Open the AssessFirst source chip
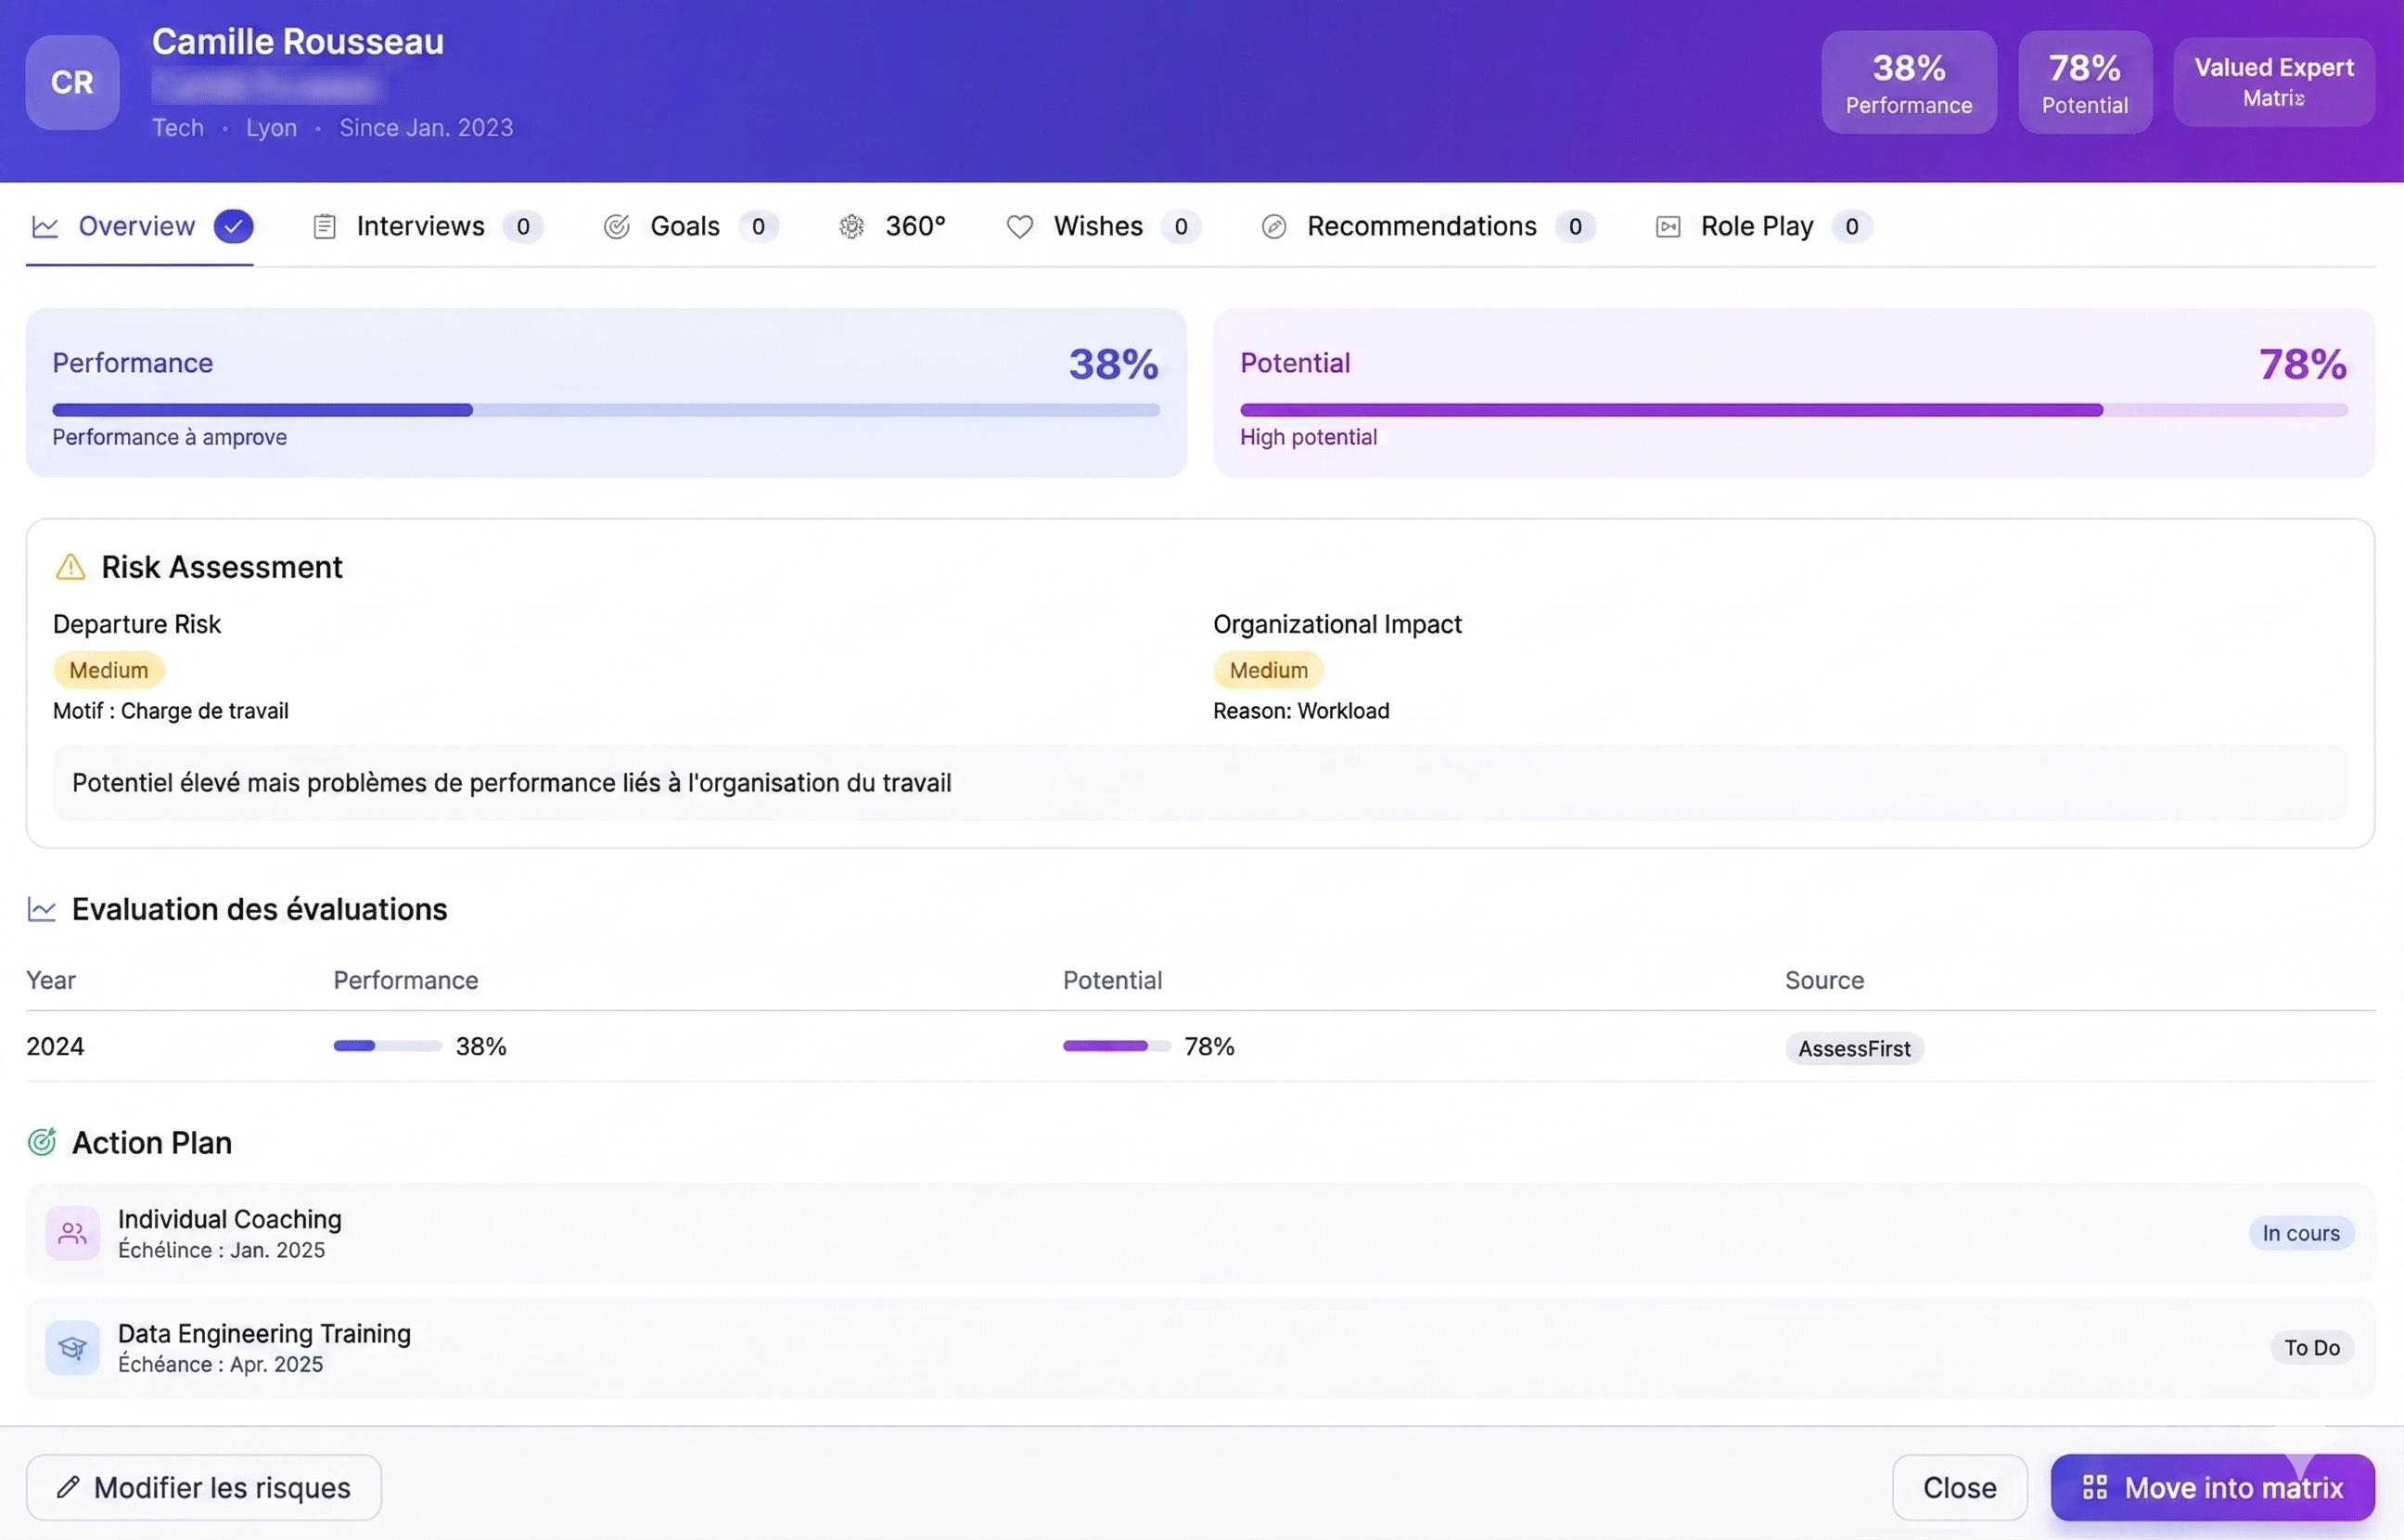This screenshot has width=2404, height=1540. coord(1854,1048)
